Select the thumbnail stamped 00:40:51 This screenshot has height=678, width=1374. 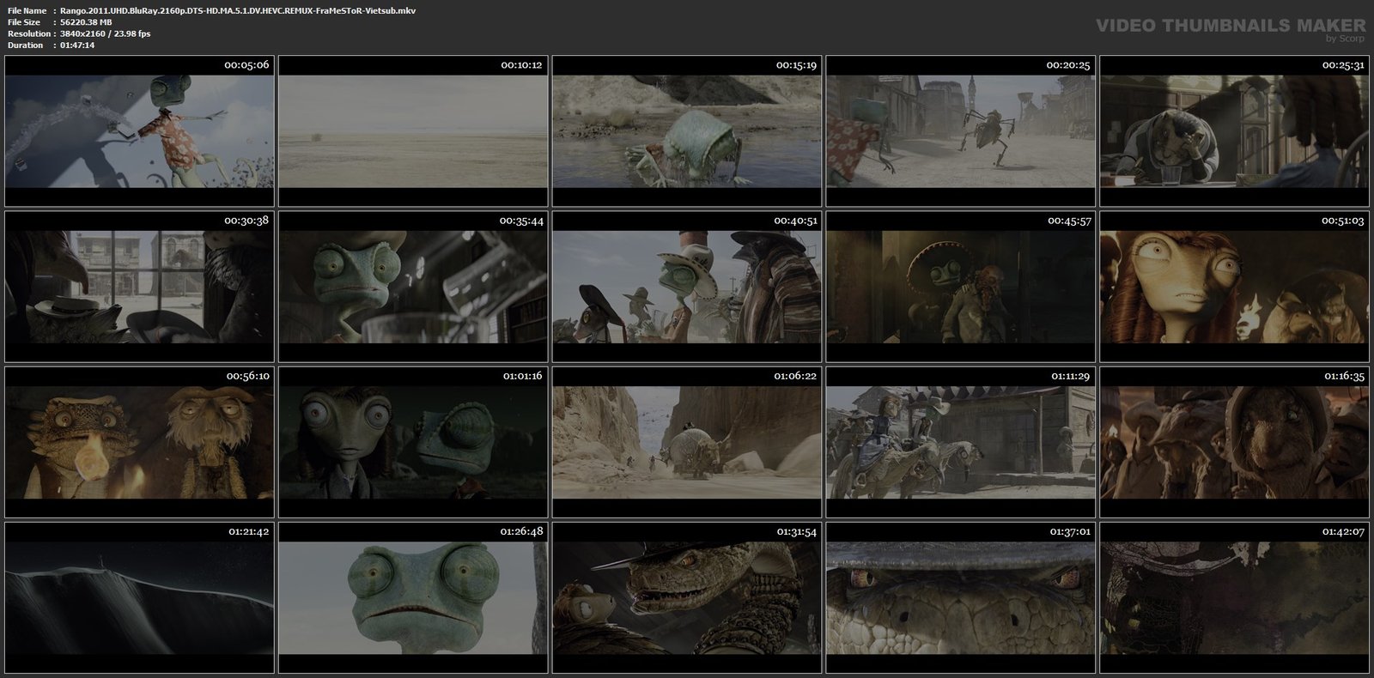point(687,287)
